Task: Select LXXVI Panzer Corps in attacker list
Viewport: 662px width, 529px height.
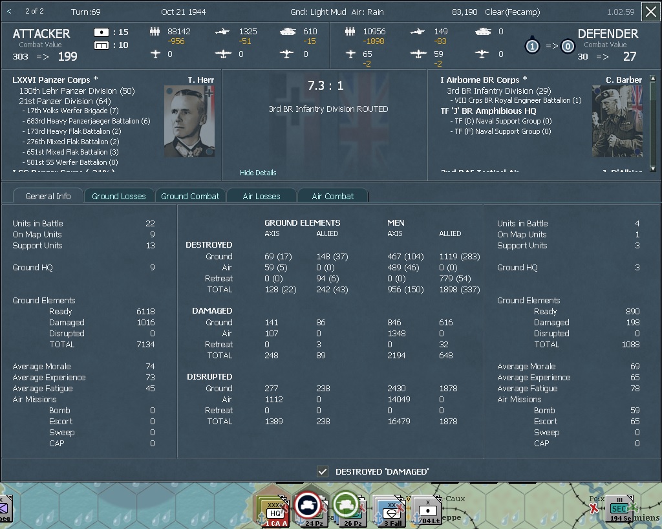Action: [55, 80]
